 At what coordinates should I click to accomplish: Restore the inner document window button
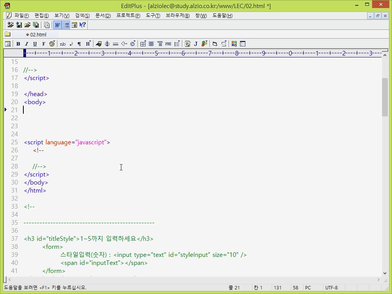(x=377, y=16)
